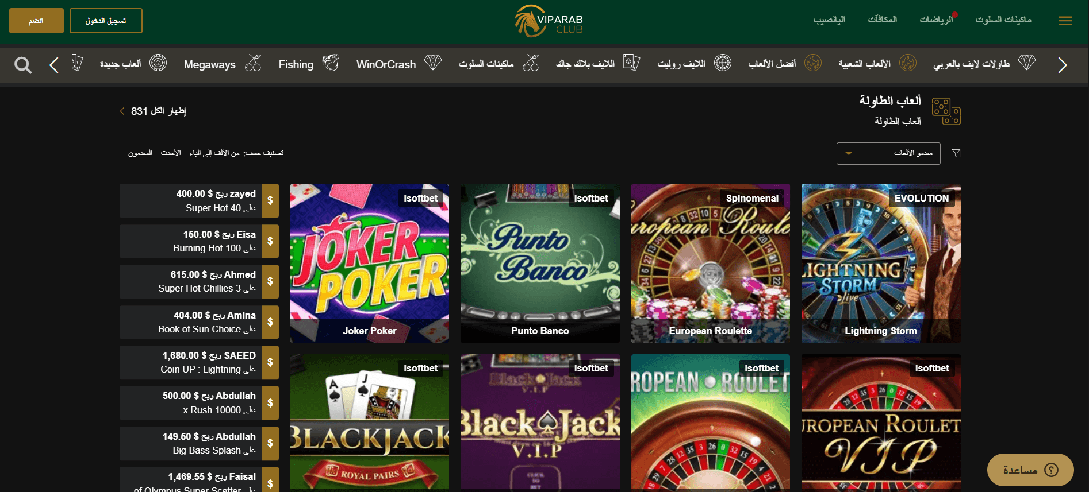Click the help question mark icon
This screenshot has height=492, width=1089.
tap(1051, 470)
